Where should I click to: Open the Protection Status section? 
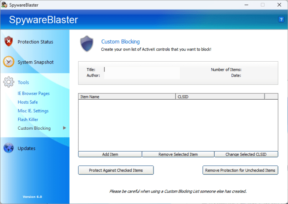35,42
